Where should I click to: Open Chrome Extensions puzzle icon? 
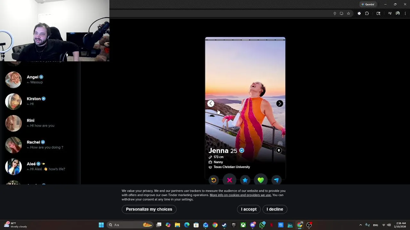[x=367, y=13]
